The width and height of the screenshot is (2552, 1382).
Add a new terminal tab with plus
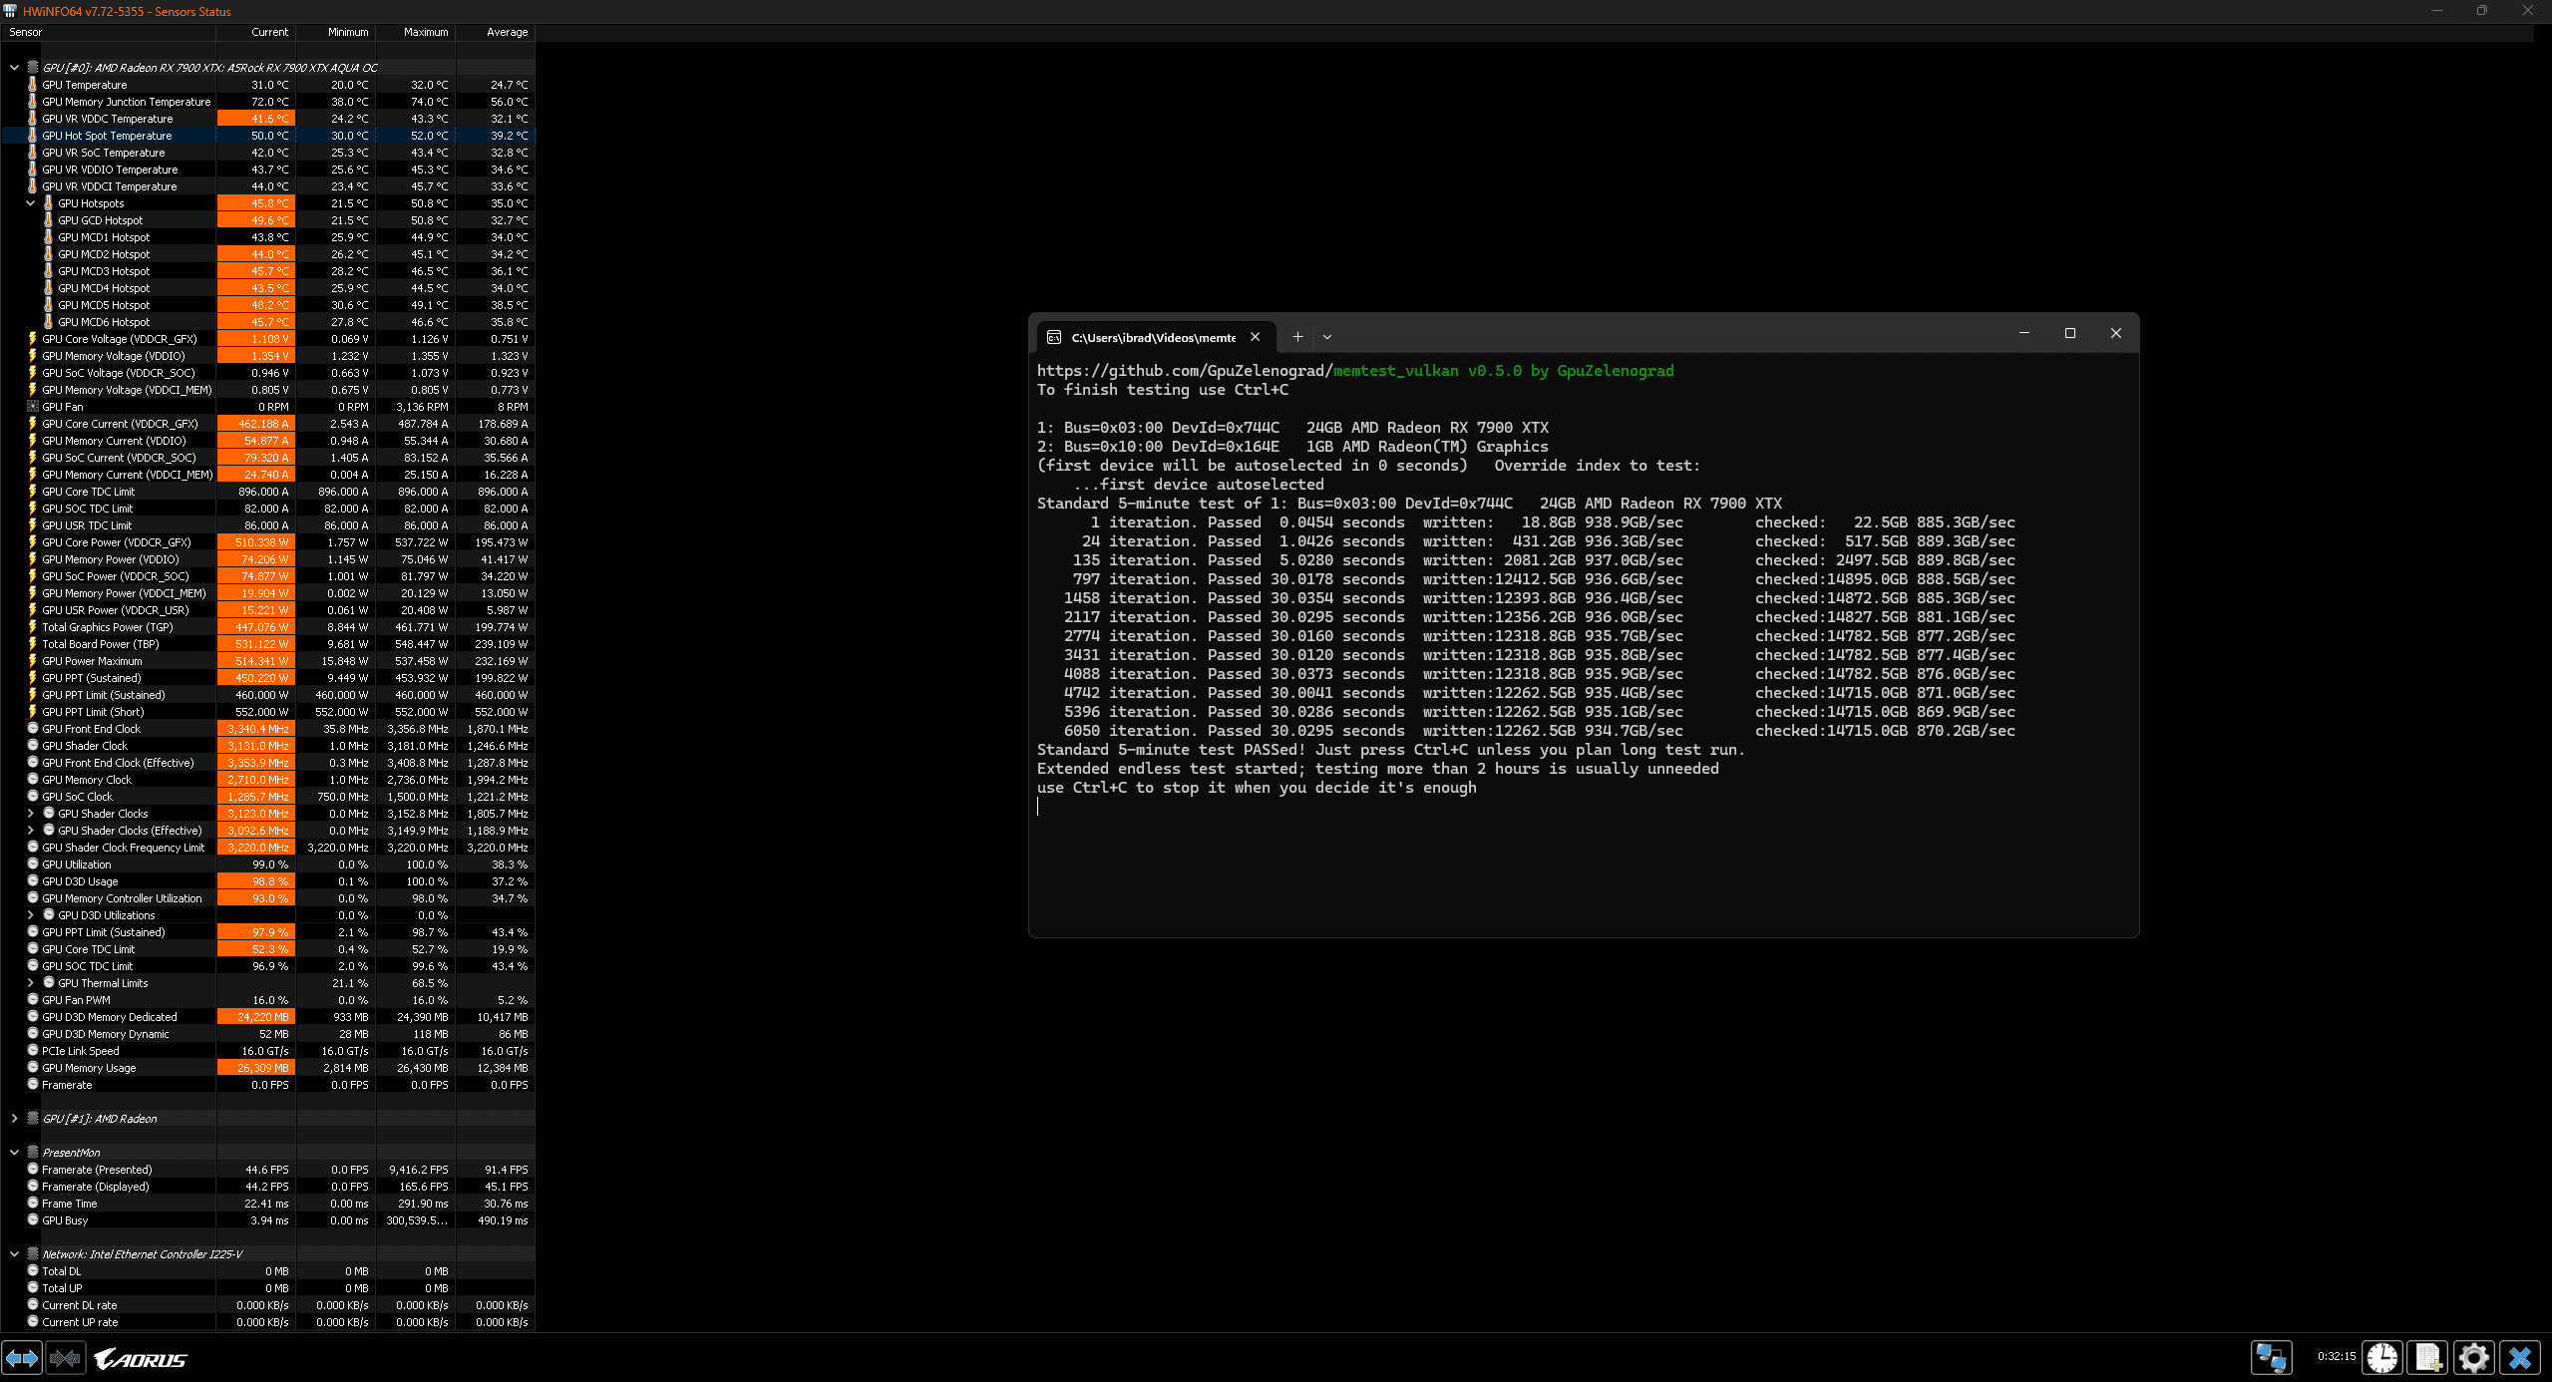click(1297, 337)
